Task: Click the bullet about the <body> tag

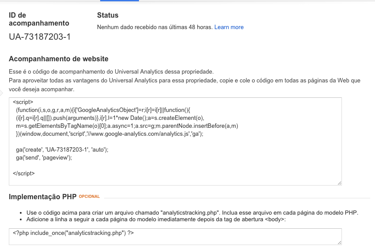Action: click(156, 219)
